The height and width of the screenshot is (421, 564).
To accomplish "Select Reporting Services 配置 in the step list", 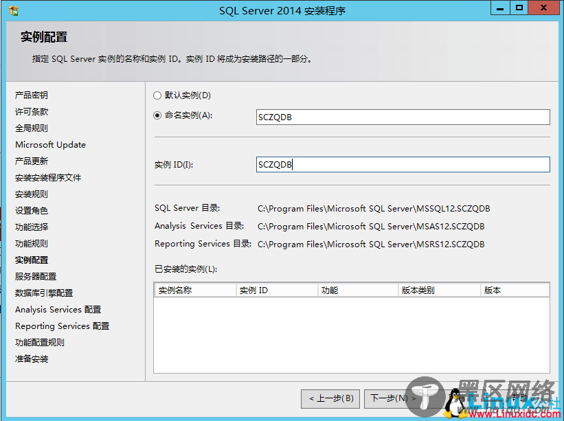I will coord(62,326).
